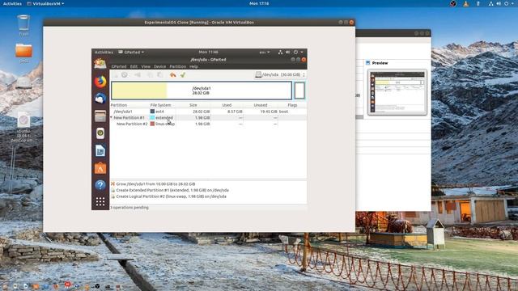This screenshot has width=518, height=291.
Task: Open the guest keyboard language dropdown
Action: (x=265, y=52)
